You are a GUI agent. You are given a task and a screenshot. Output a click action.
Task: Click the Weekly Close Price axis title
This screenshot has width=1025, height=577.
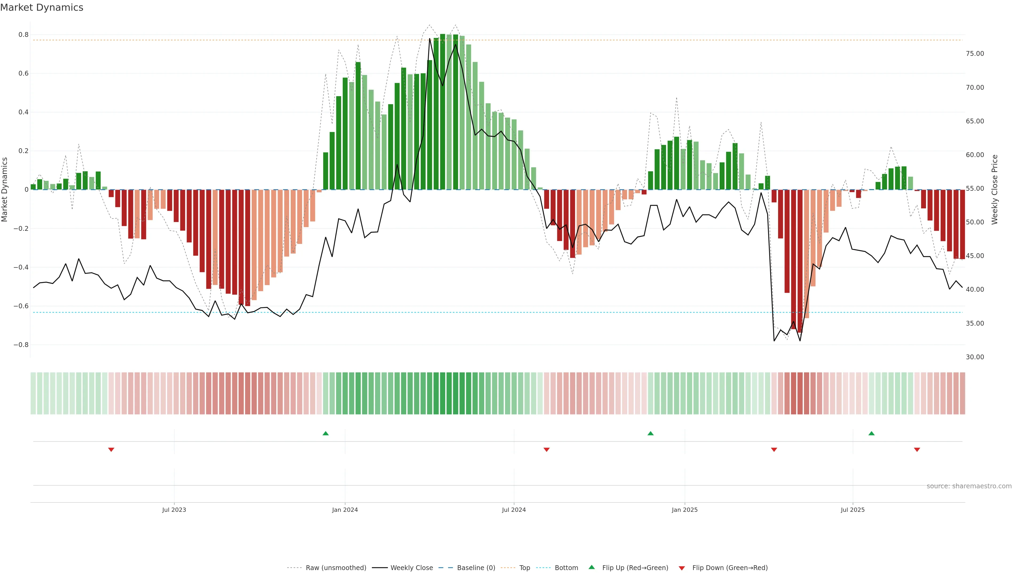pyautogui.click(x=995, y=190)
